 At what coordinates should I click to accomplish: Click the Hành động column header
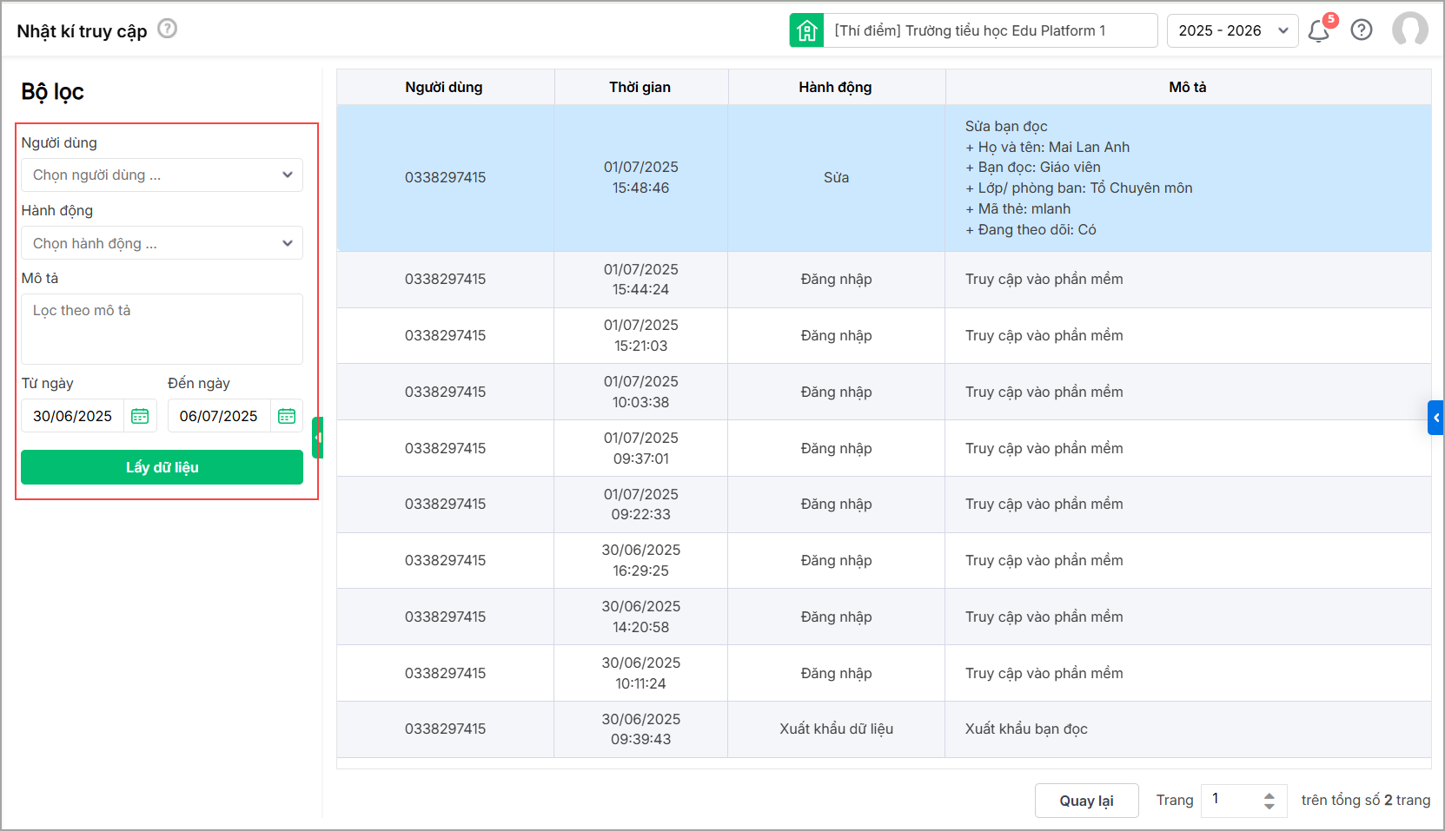[835, 87]
